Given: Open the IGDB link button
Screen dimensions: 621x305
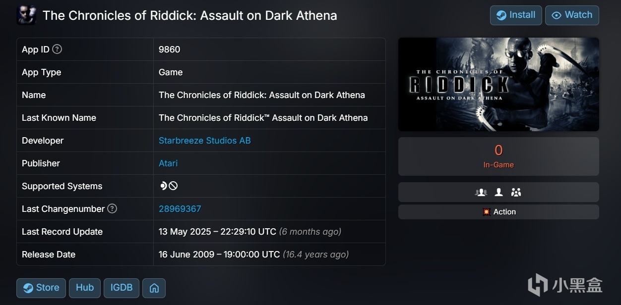Looking at the screenshot, I should (121, 288).
